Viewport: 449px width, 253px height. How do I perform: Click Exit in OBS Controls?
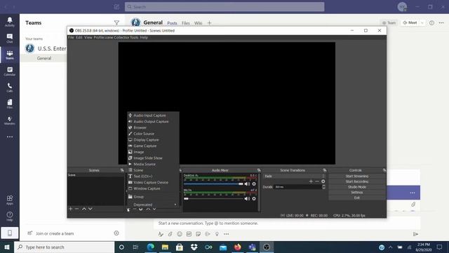click(x=357, y=197)
